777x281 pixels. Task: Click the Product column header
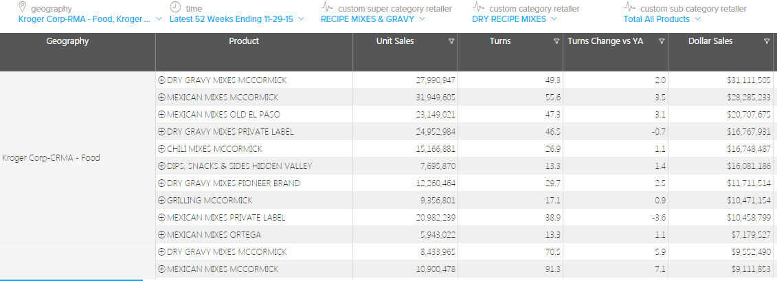click(x=244, y=41)
